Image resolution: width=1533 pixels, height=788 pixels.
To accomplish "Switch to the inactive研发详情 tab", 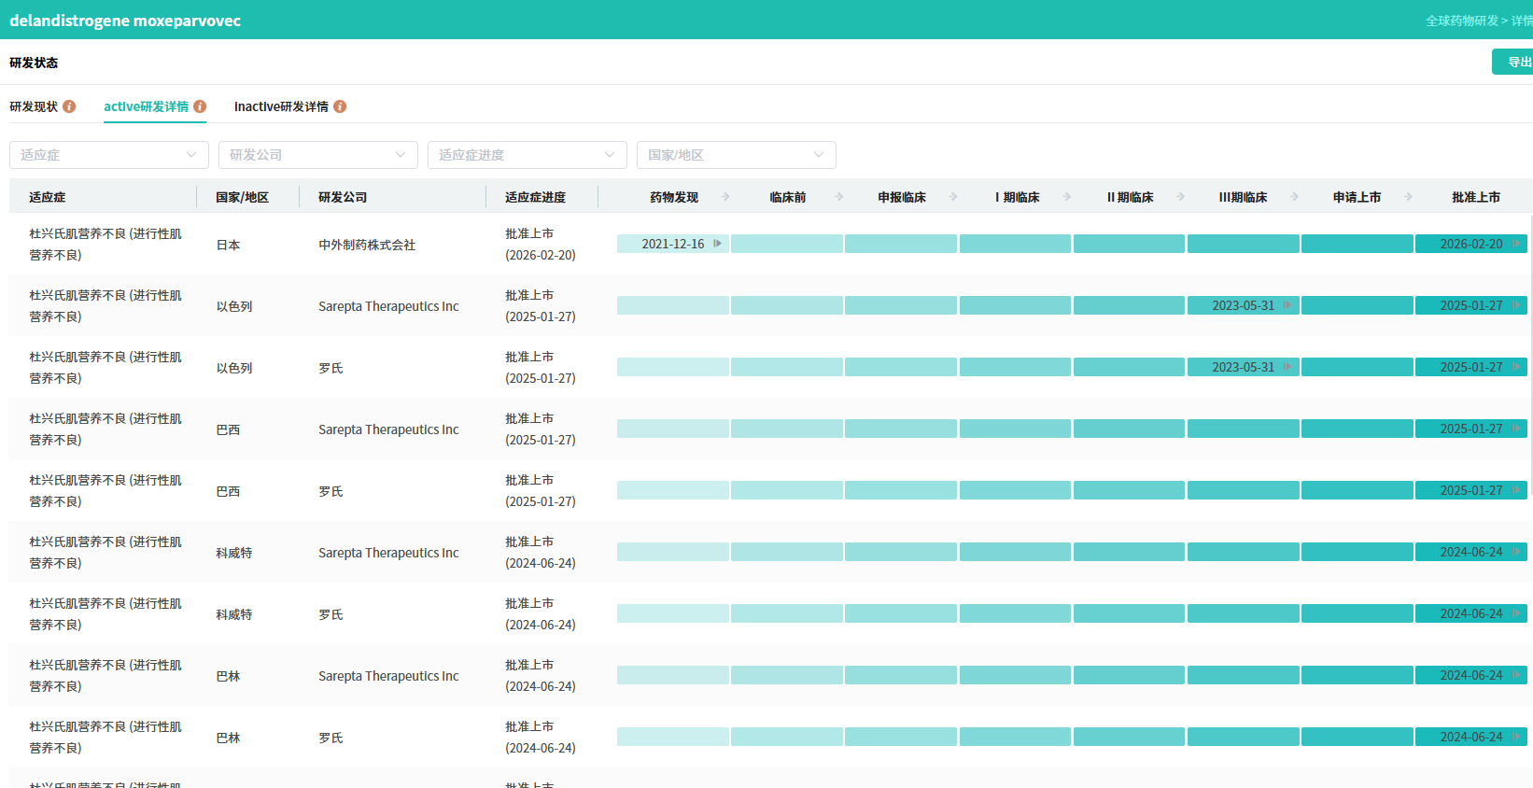I will click(x=281, y=106).
